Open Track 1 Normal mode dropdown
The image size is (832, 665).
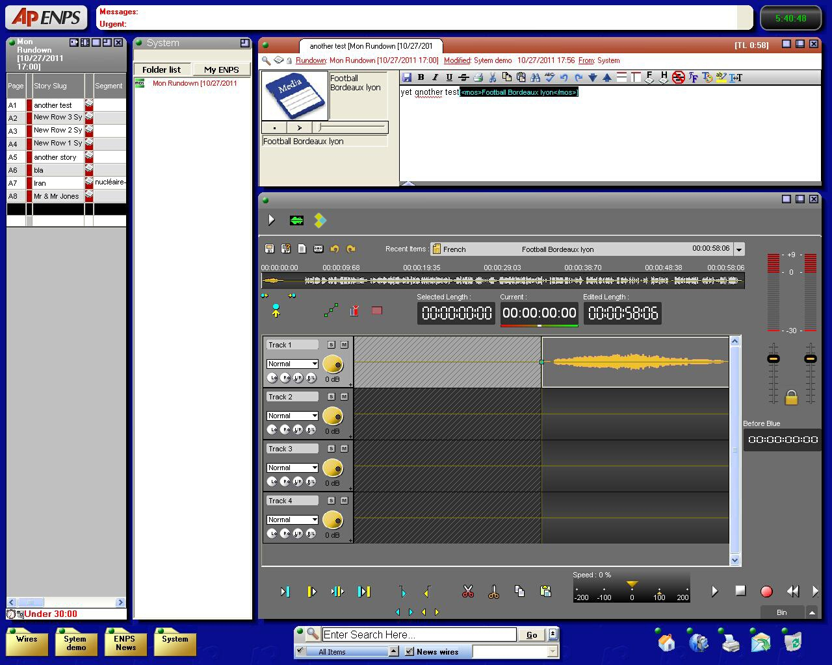pos(315,364)
